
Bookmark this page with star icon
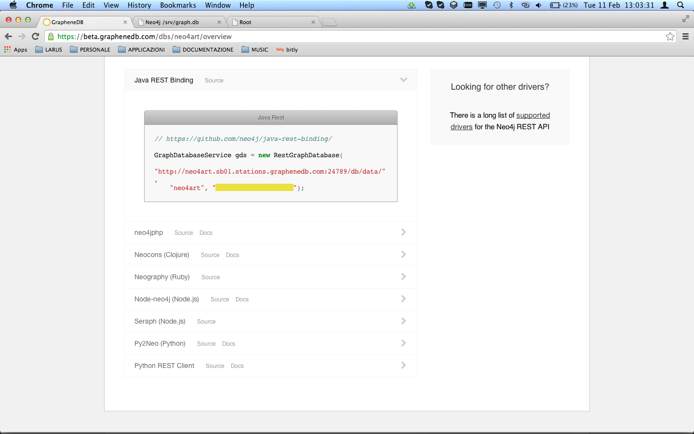(x=670, y=37)
